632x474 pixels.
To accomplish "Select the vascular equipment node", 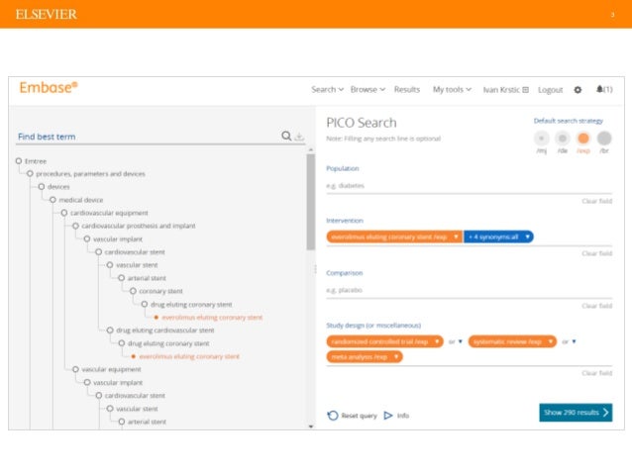I will [x=107, y=369].
